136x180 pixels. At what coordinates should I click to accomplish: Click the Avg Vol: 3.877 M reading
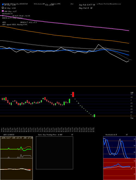point(87,5)
